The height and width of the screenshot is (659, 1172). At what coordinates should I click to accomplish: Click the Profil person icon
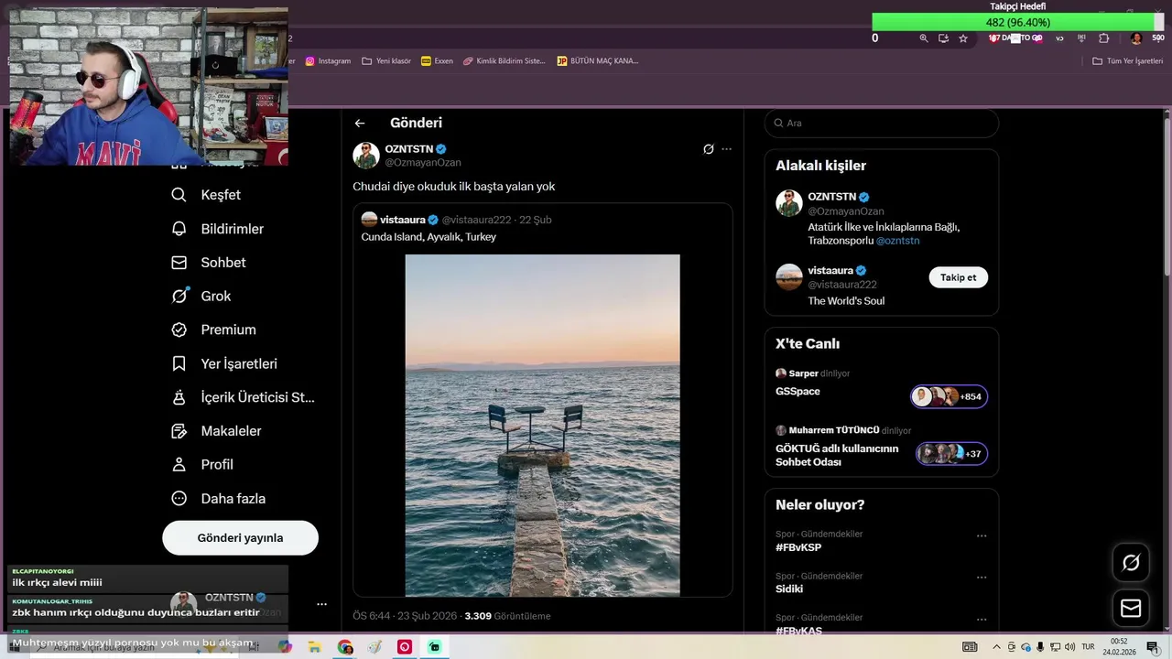click(179, 465)
